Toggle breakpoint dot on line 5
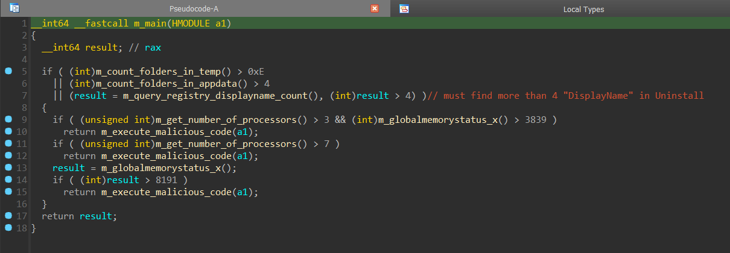The image size is (730, 253). (8, 71)
